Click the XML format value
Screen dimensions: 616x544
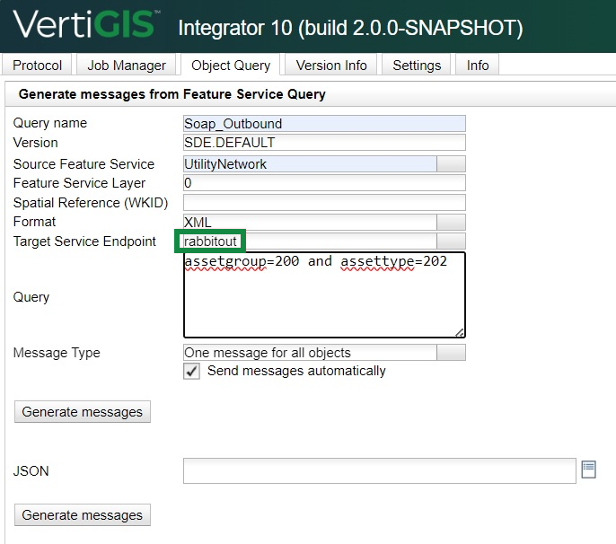310,222
